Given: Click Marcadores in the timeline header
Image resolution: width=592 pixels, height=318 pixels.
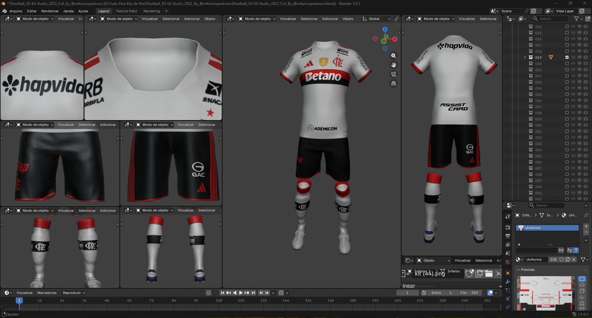Looking at the screenshot, I should pyautogui.click(x=47, y=292).
